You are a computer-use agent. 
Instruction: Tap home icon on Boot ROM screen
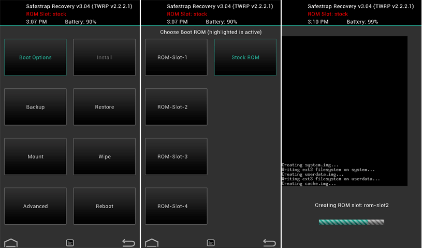(x=152, y=243)
